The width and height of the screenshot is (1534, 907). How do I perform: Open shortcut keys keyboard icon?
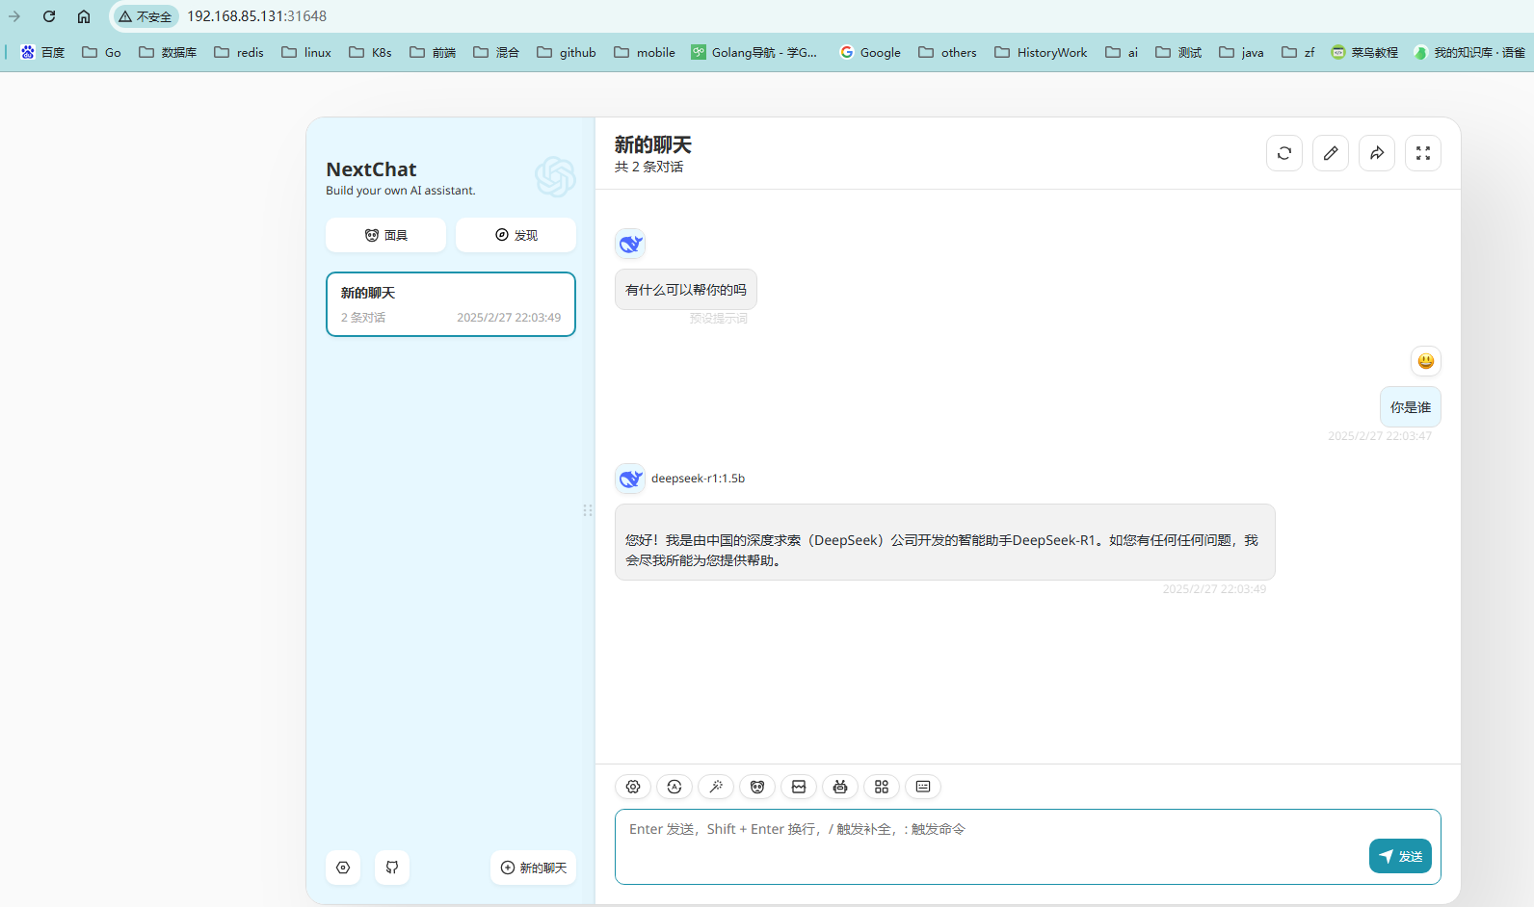tap(923, 787)
